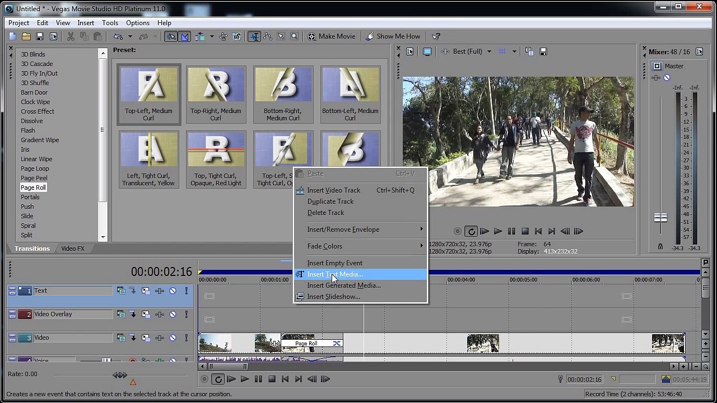Screen dimensions: 717x403
Task: Select the Zoom Edit tool icon
Action: [x=295, y=36]
